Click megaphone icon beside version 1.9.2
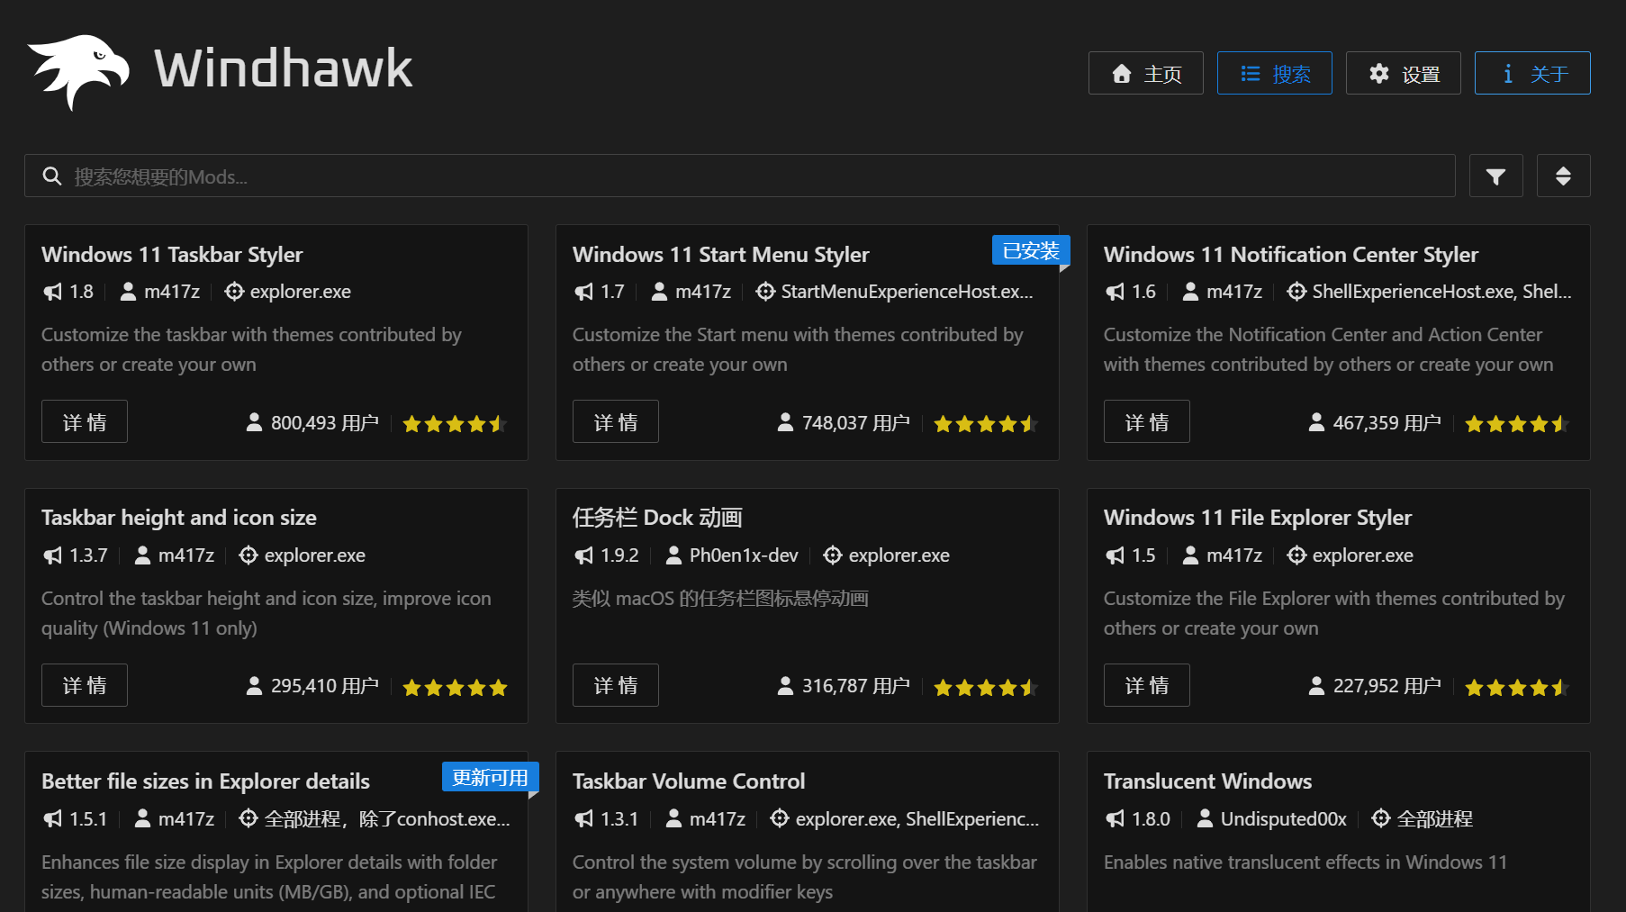 point(583,555)
